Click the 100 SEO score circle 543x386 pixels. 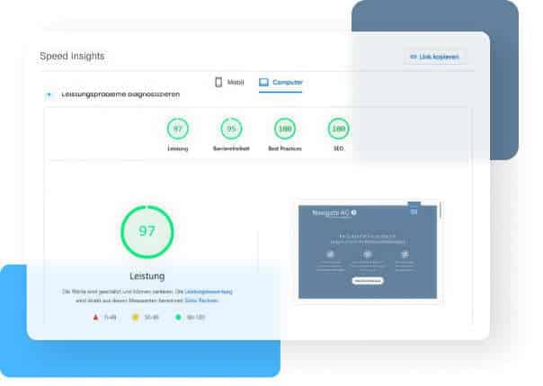(339, 129)
